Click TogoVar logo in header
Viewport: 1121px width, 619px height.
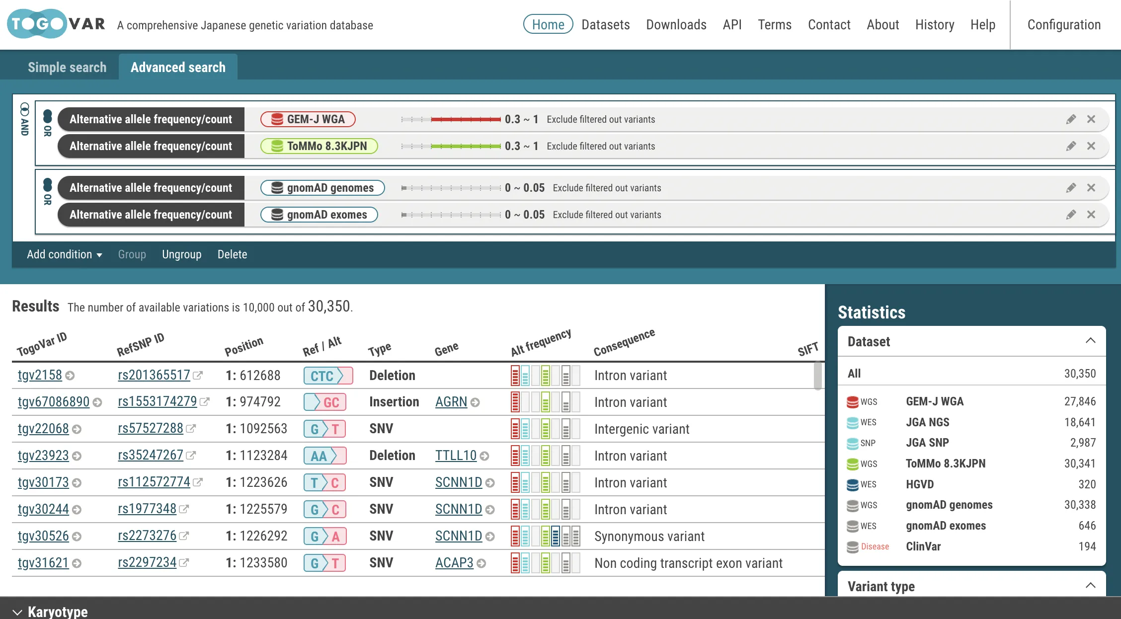[x=56, y=24]
